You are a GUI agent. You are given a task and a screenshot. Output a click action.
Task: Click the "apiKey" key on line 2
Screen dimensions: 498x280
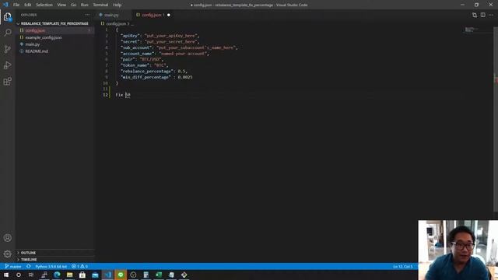130,36
